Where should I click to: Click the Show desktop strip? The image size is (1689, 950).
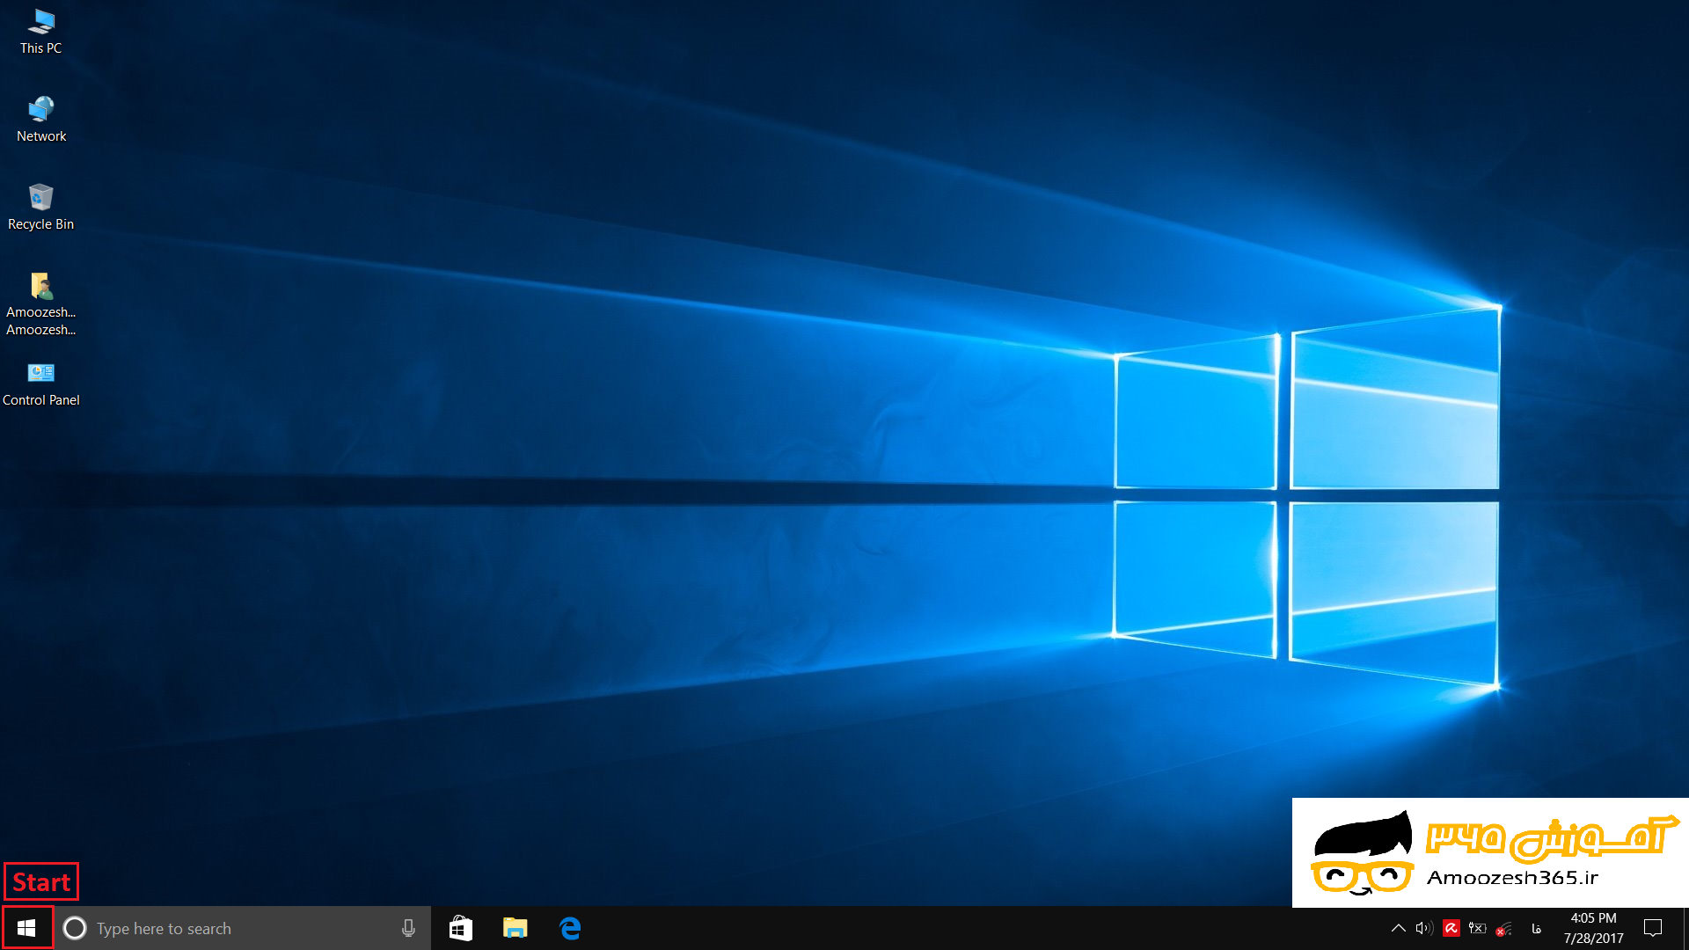(1685, 928)
